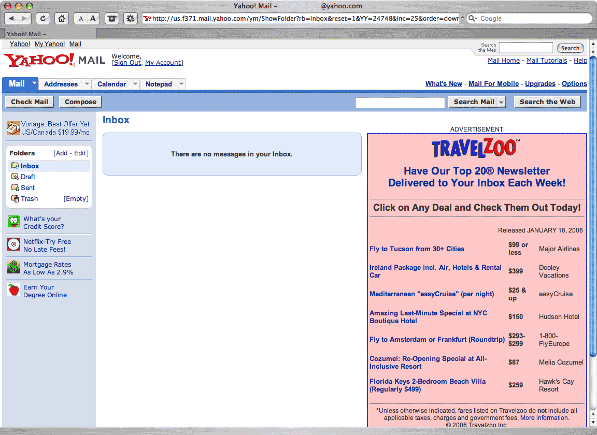Screen dimensions: 597x435
Task: Click the Vonage phone ad icon
Action: click(x=13, y=128)
